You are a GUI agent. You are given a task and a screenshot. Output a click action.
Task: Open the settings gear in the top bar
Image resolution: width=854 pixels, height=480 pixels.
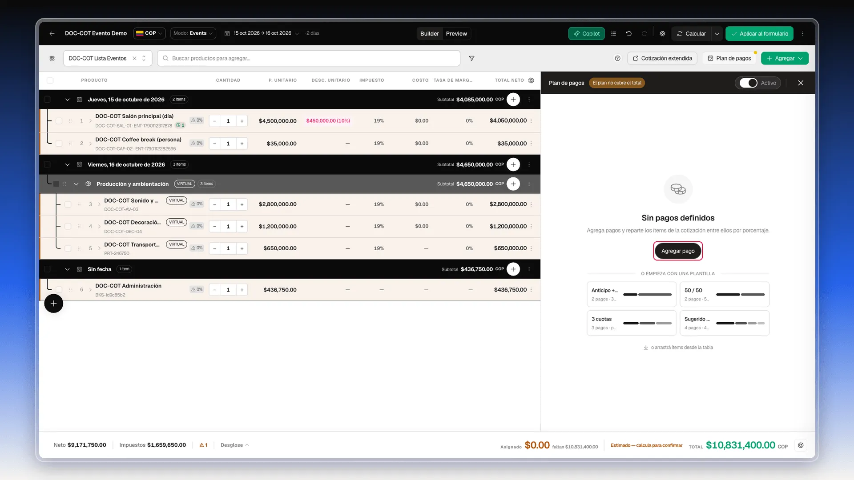[x=662, y=33]
